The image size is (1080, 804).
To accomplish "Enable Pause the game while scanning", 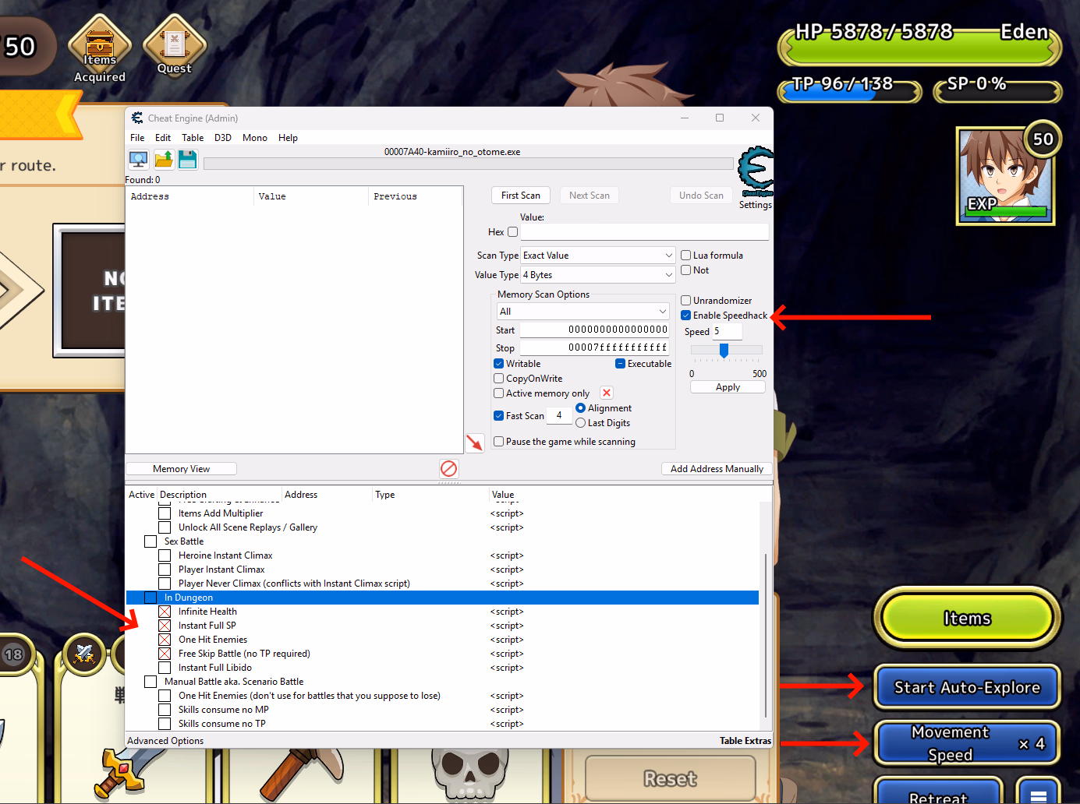I will (x=499, y=442).
